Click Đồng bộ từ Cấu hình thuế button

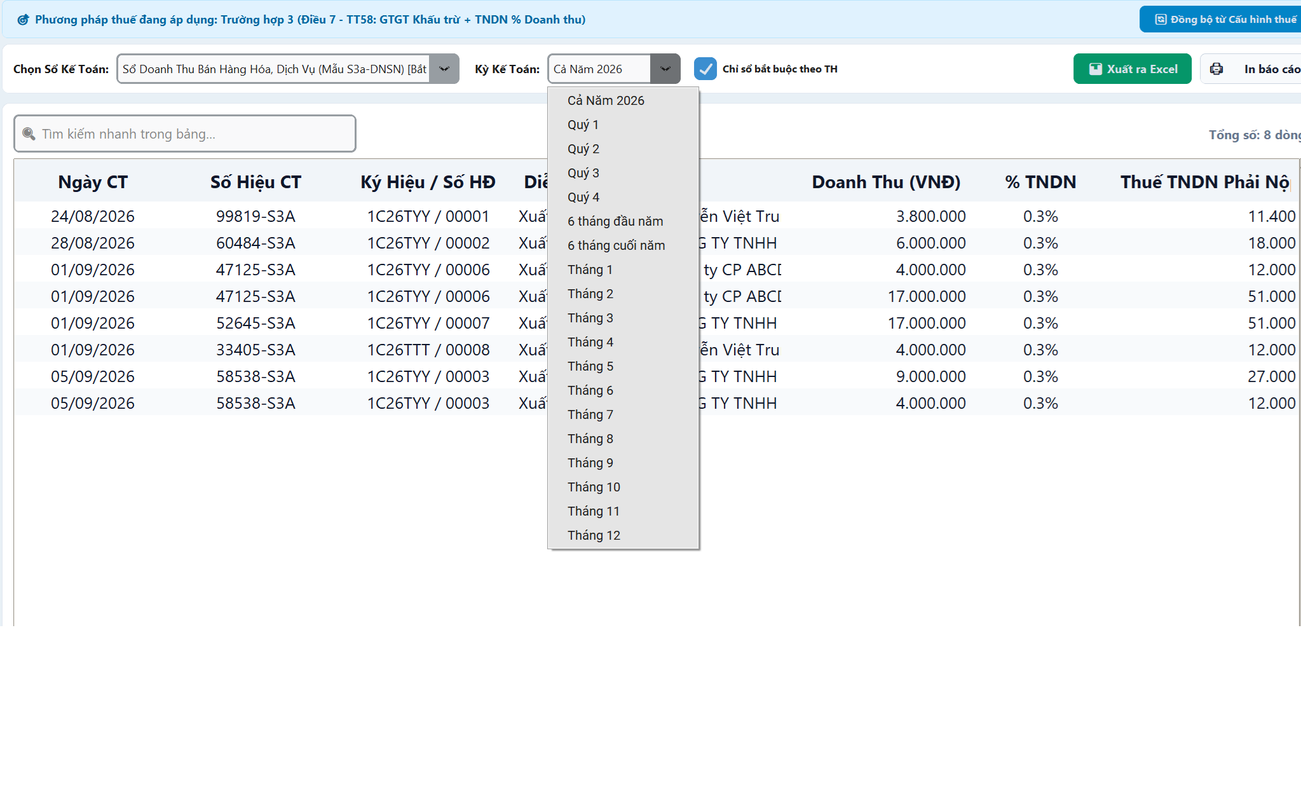click(x=1220, y=20)
